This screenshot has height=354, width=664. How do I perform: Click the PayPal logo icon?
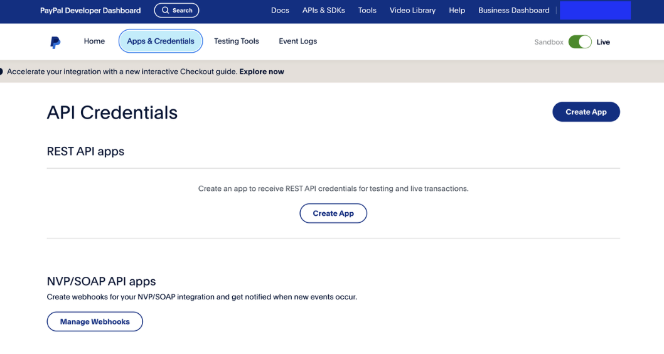coord(55,42)
